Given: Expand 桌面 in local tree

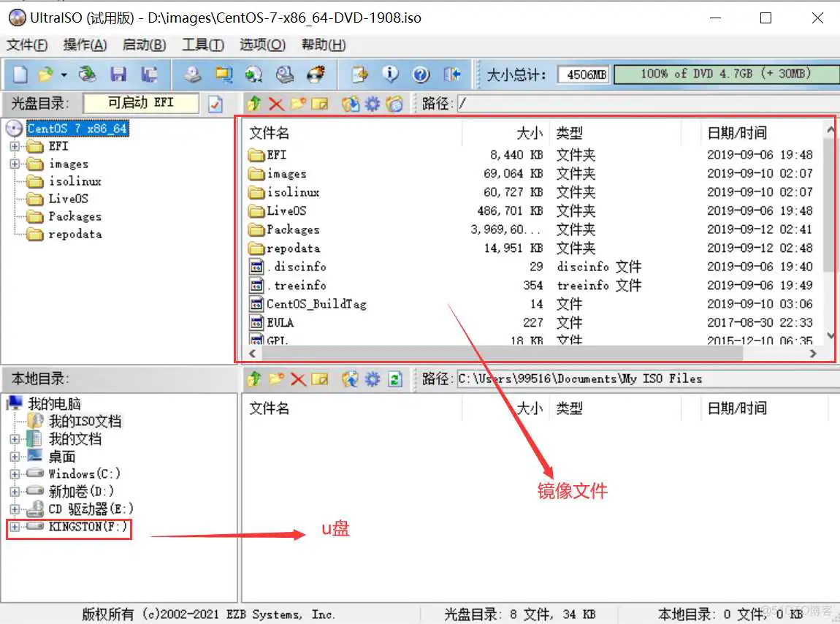Looking at the screenshot, I should (x=15, y=457).
